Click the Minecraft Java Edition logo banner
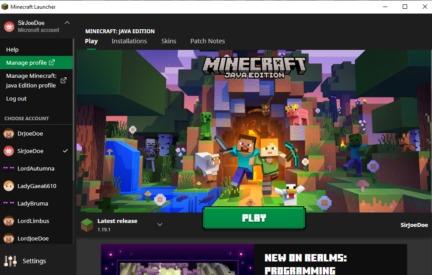Screen dimensions: 432x275 [254, 67]
